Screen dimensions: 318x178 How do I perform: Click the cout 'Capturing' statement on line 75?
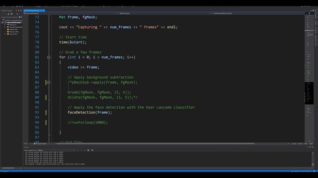(118, 27)
